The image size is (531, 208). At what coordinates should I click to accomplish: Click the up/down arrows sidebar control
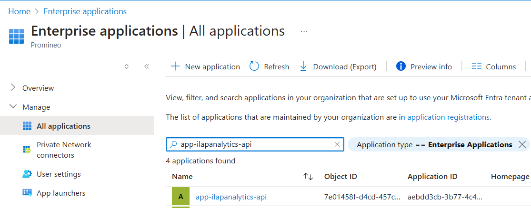pos(127,66)
